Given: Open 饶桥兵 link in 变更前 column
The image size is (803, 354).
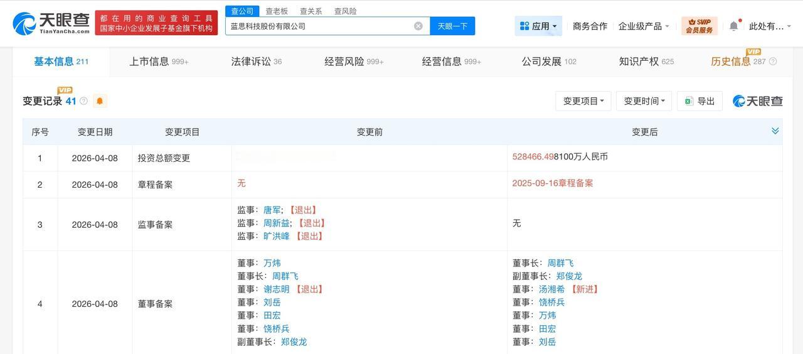Looking at the screenshot, I should point(277,329).
